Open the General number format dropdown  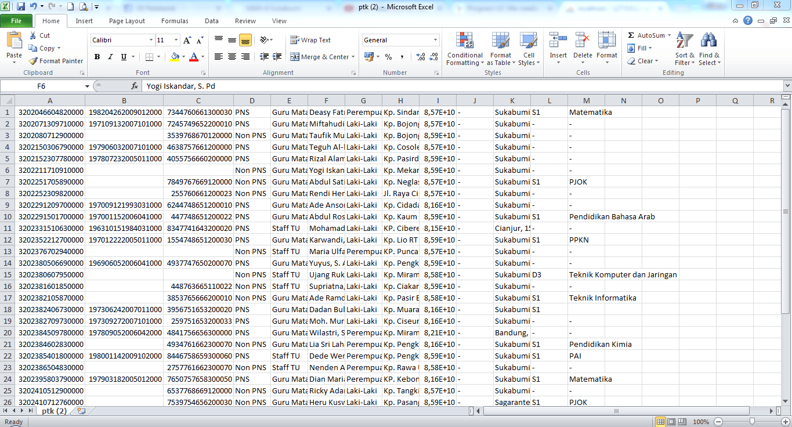click(x=435, y=40)
